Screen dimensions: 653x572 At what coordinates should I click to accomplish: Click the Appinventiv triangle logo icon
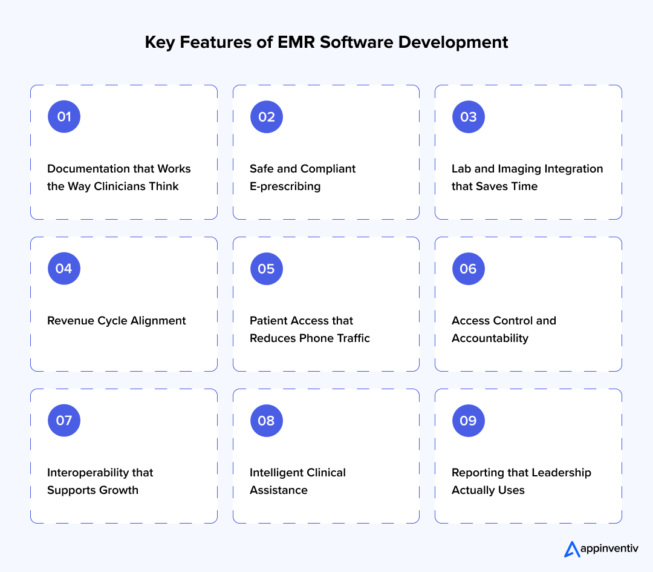571,548
